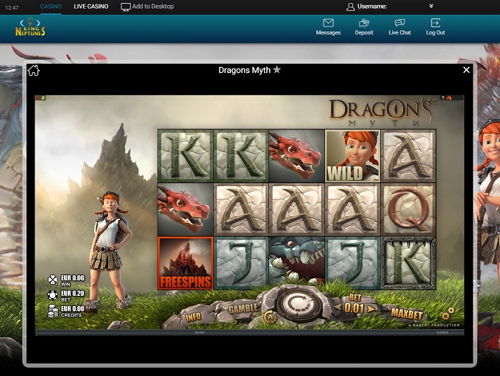
Task: Favorite Dragons Myth with star icon
Action: (277, 70)
